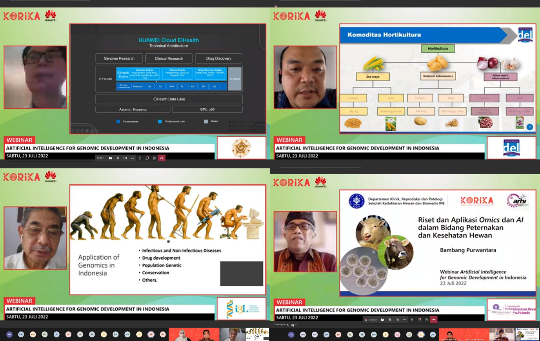Select participant avatar AN
This screenshot has width=540, height=341.
pos(33,334)
